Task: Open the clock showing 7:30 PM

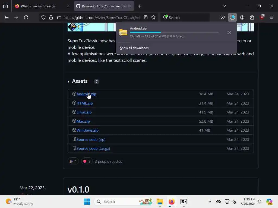Action: pyautogui.click(x=248, y=201)
